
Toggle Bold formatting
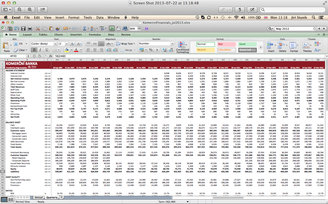click(34, 50)
